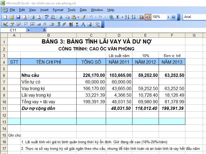Open the Format menu
Image resolution: width=206 pixels, height=154 pixels.
(x=58, y=10)
